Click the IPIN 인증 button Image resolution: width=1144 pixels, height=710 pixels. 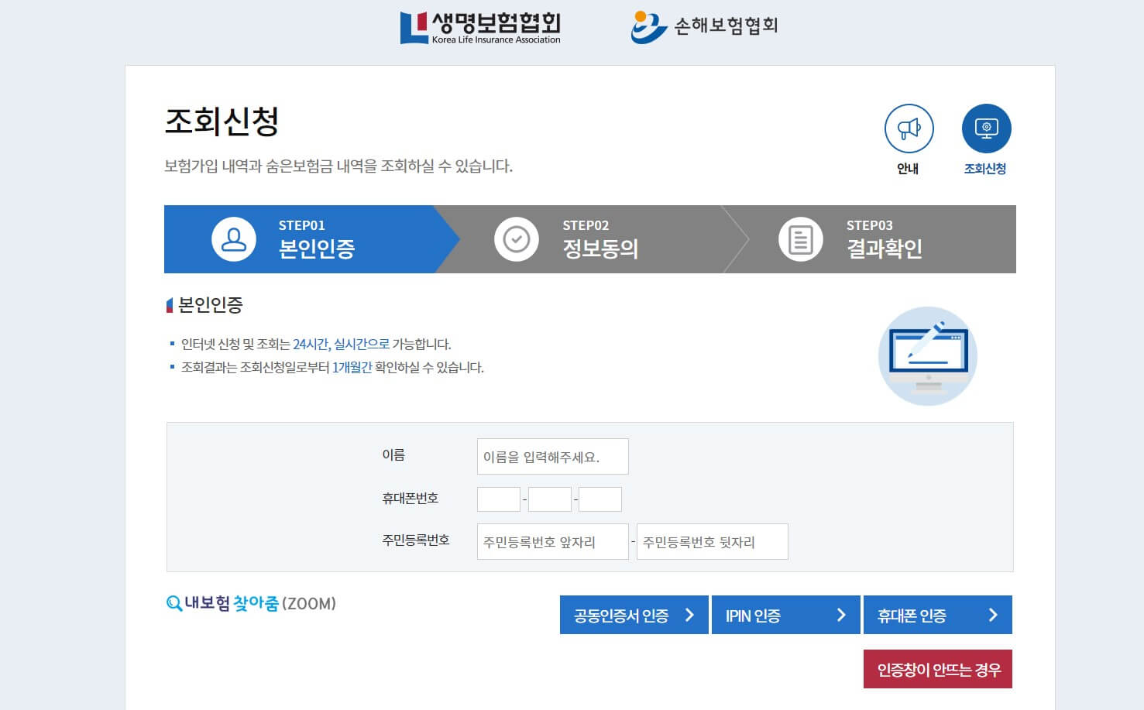pyautogui.click(x=785, y=615)
